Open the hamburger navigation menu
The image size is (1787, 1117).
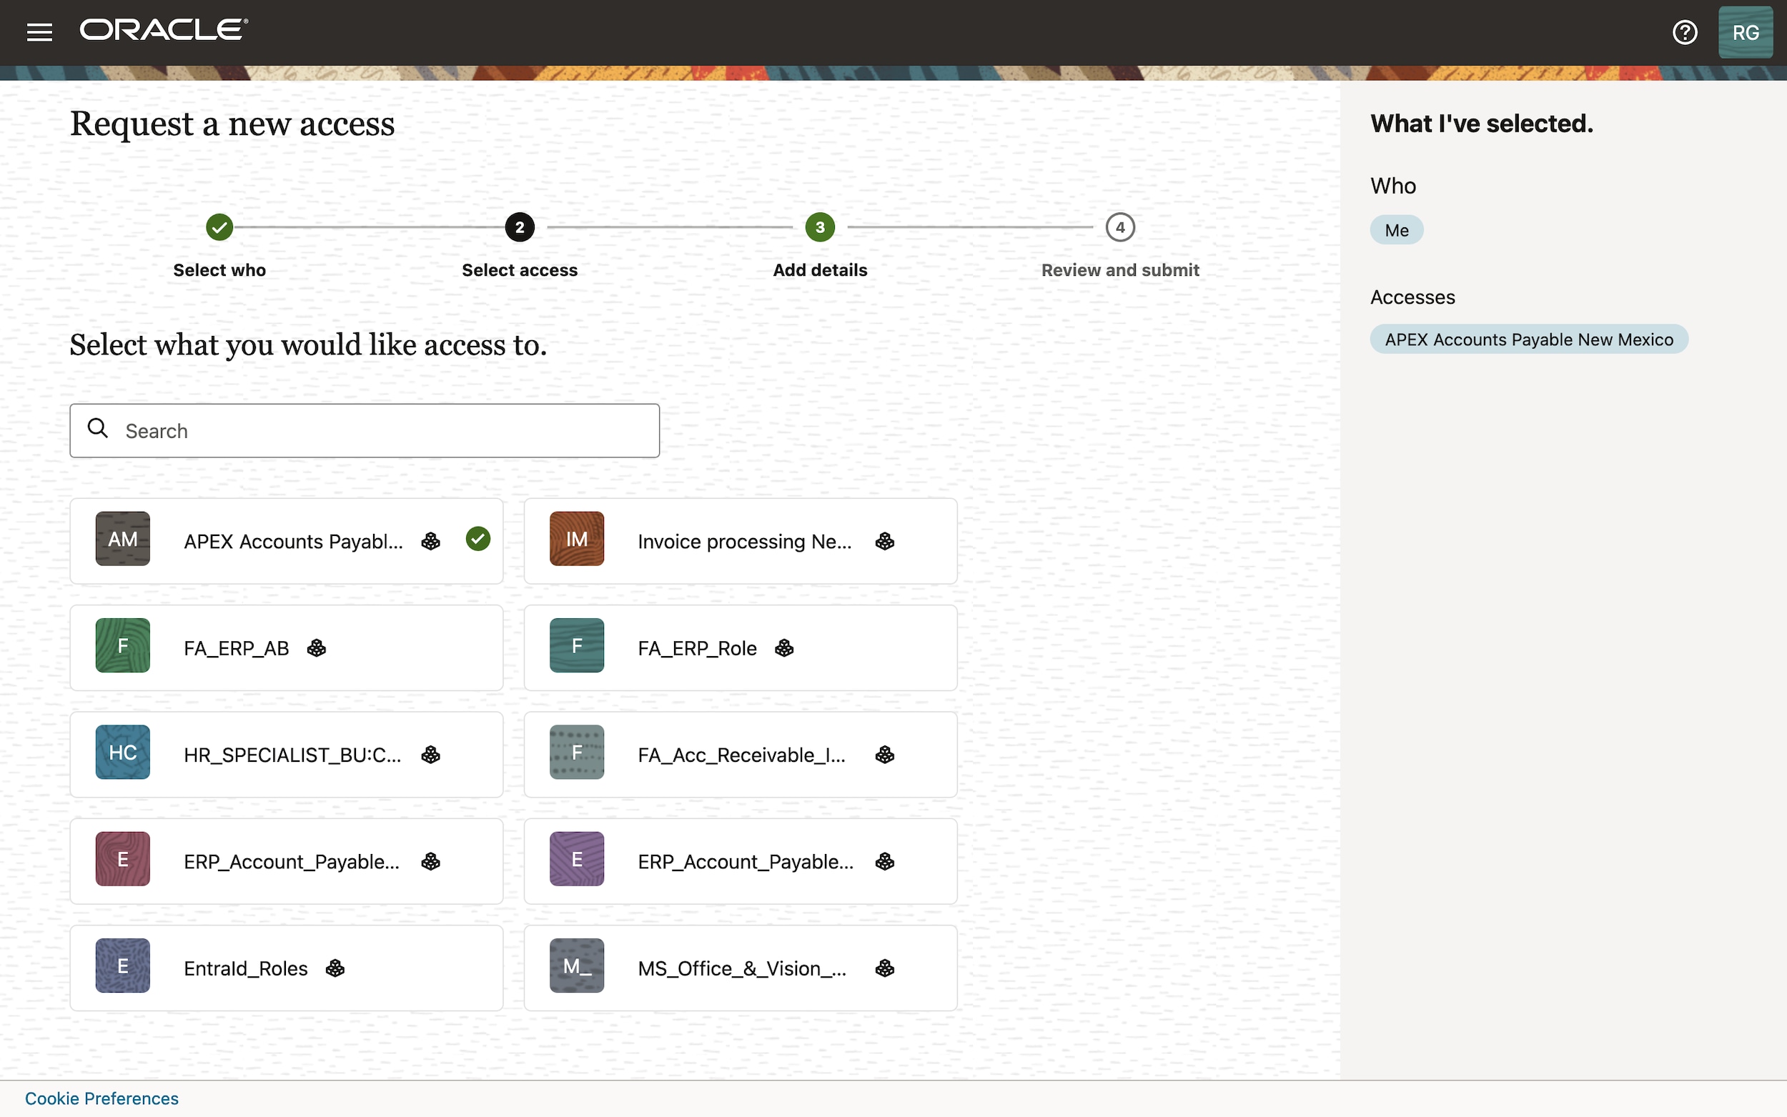(x=39, y=32)
